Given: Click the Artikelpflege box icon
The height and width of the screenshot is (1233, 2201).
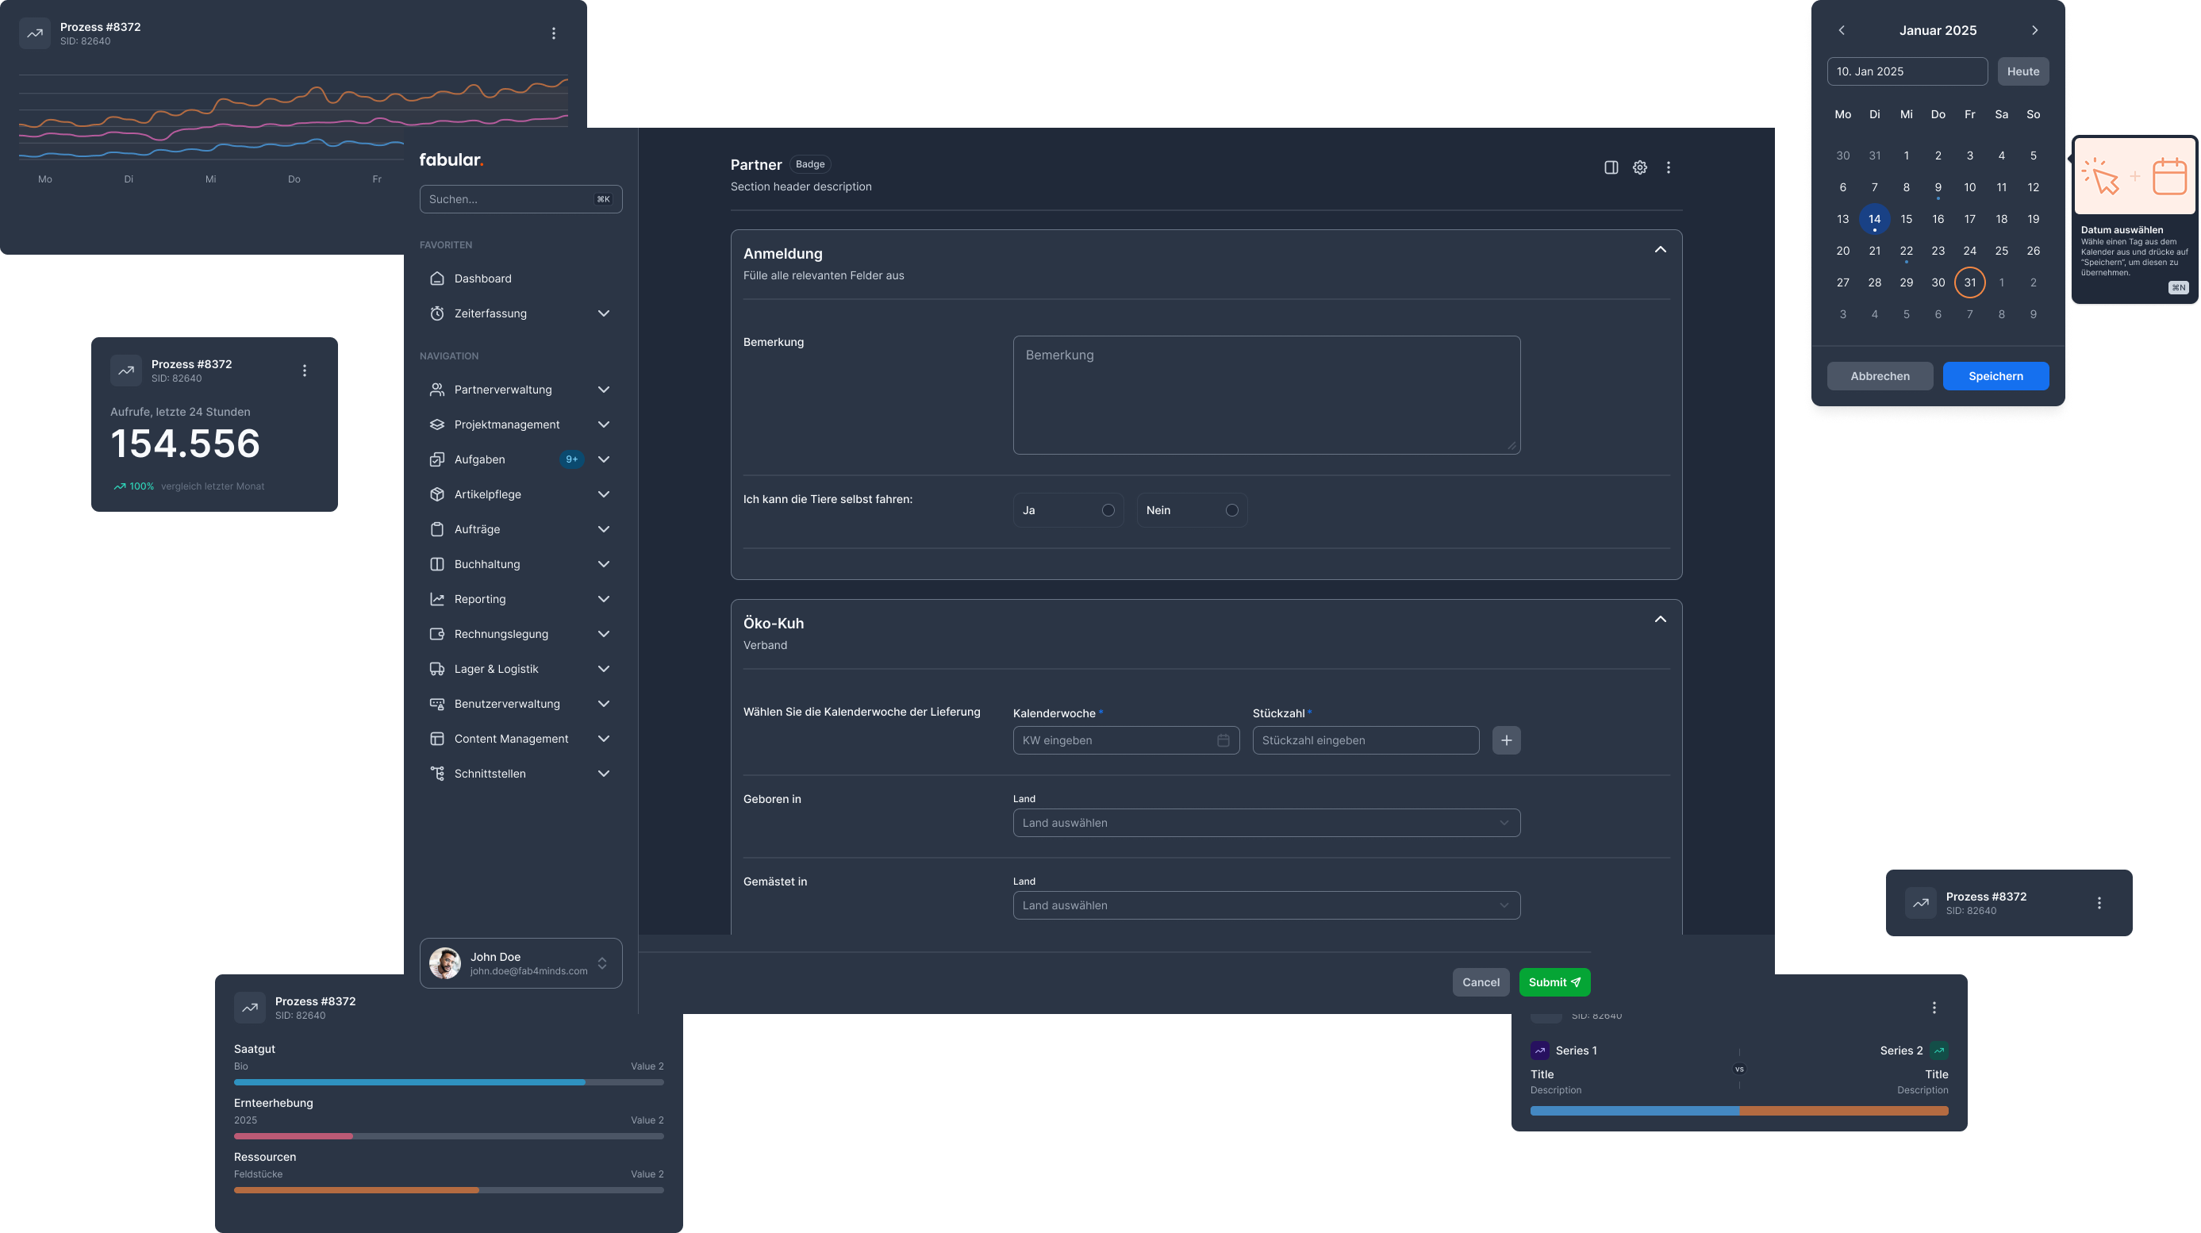Looking at the screenshot, I should click(x=436, y=495).
